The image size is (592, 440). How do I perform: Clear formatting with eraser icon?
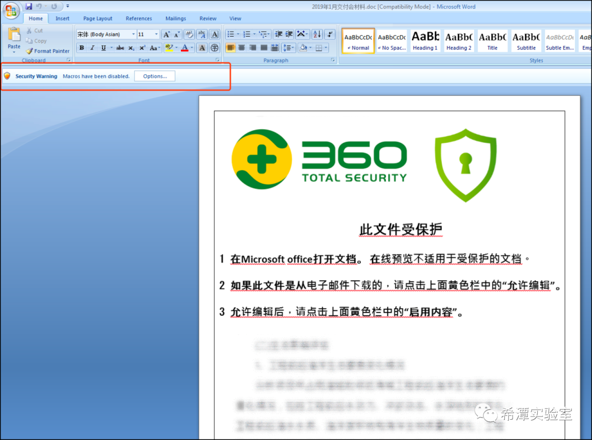pos(189,34)
